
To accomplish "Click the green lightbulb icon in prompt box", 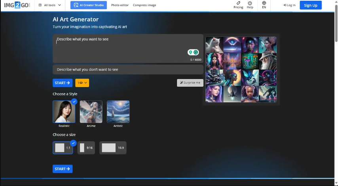I will coord(190,52).
